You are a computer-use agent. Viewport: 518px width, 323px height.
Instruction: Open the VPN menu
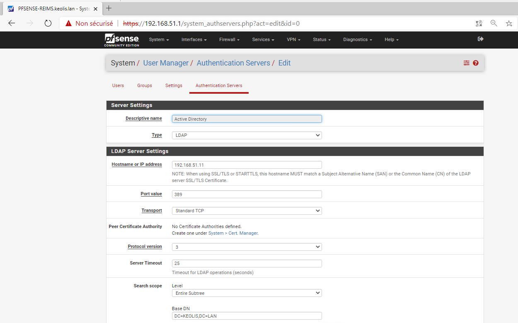click(293, 40)
